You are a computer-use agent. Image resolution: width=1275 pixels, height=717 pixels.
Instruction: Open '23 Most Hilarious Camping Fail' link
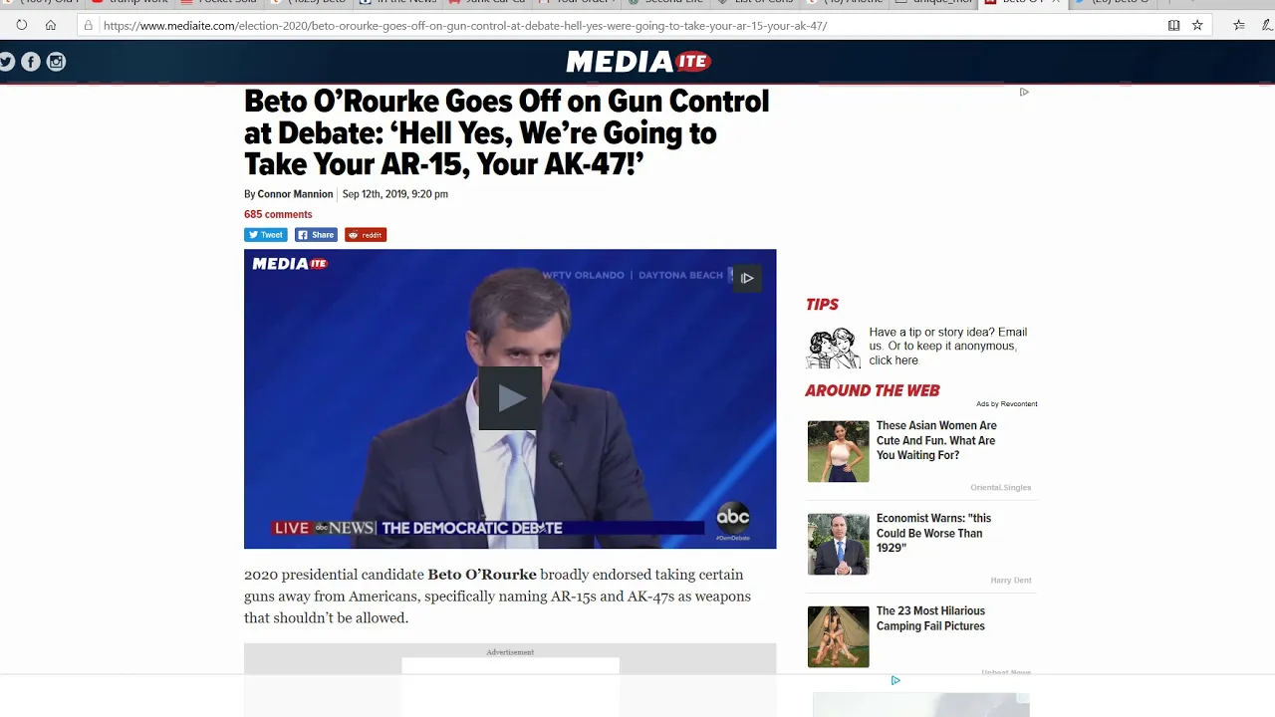point(930,618)
